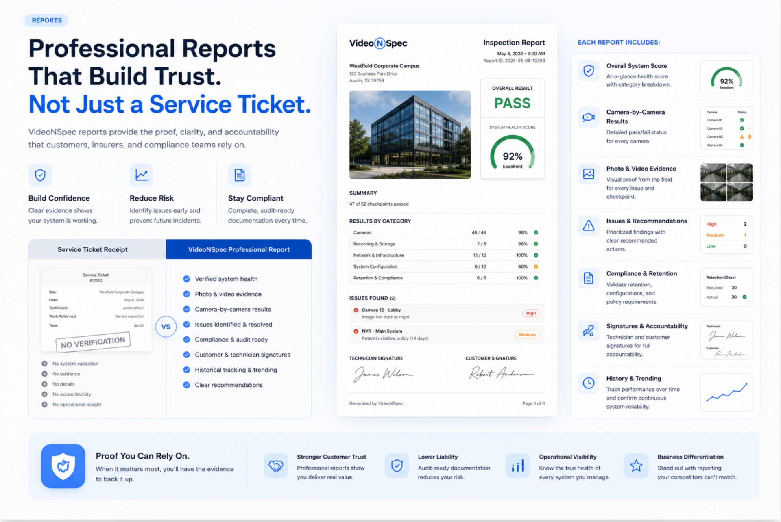Screen dimensions: 781x522
Task: Click the Reduce Risk chart icon
Action: click(141, 175)
